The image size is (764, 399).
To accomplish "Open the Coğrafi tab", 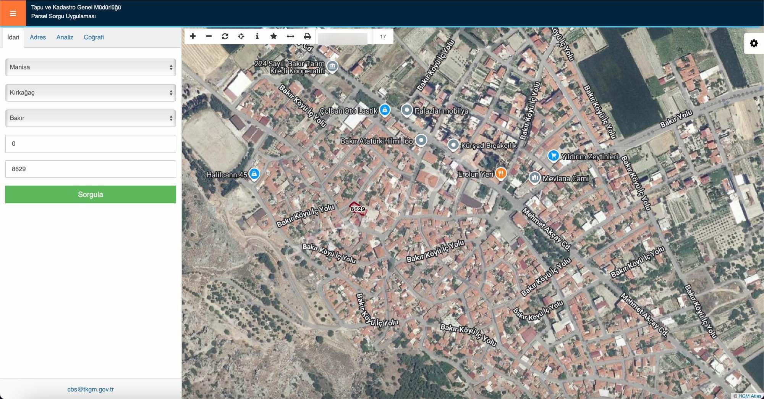I will (94, 37).
